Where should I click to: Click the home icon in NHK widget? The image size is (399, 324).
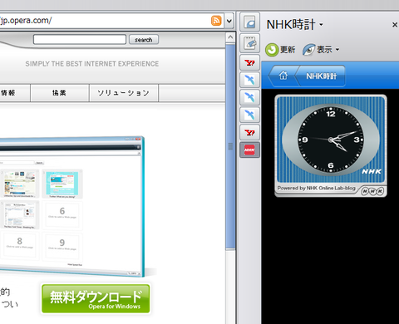pos(283,76)
